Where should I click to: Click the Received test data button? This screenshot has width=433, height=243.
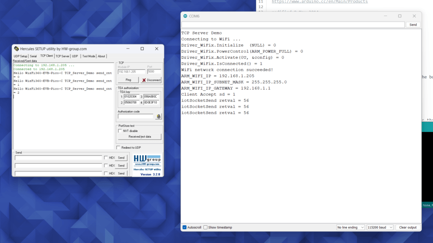pyautogui.click(x=140, y=137)
